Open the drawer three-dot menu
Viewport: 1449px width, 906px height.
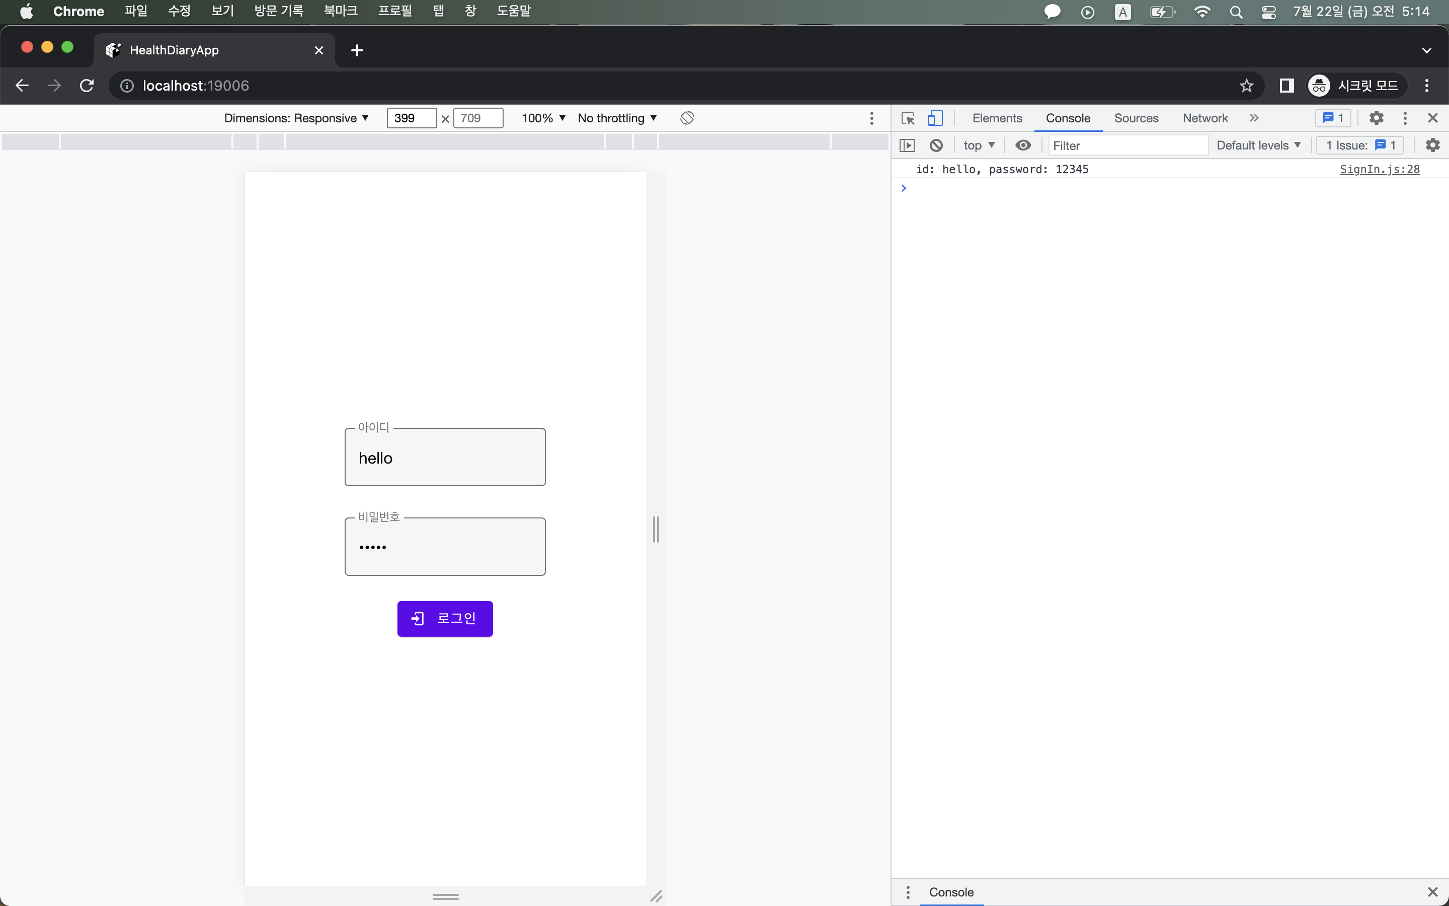click(908, 892)
